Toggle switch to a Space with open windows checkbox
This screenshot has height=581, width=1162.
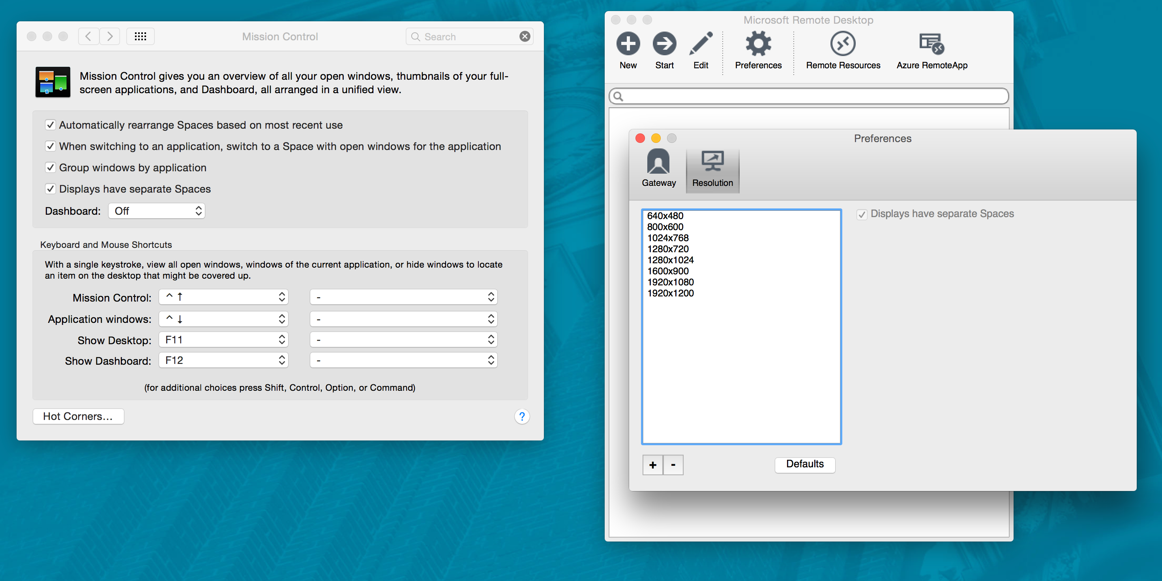[51, 146]
